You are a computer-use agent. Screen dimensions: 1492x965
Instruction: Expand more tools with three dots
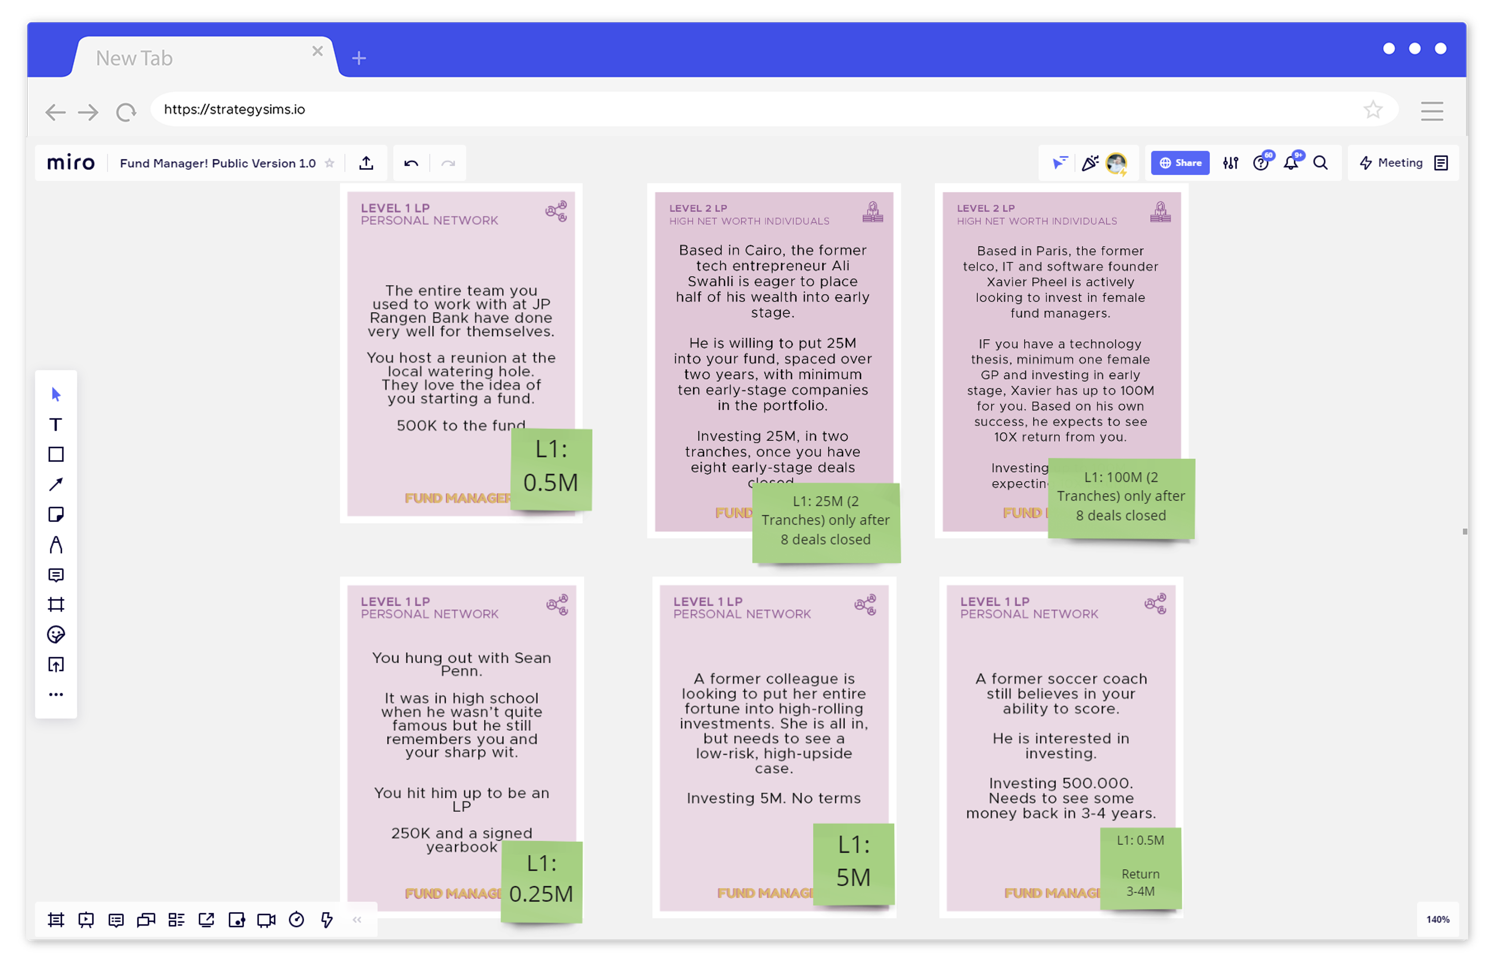56,695
